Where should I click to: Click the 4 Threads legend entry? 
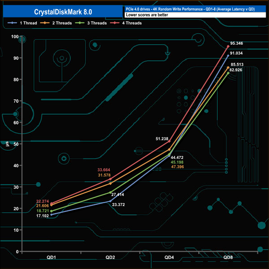pyautogui.click(x=126, y=23)
